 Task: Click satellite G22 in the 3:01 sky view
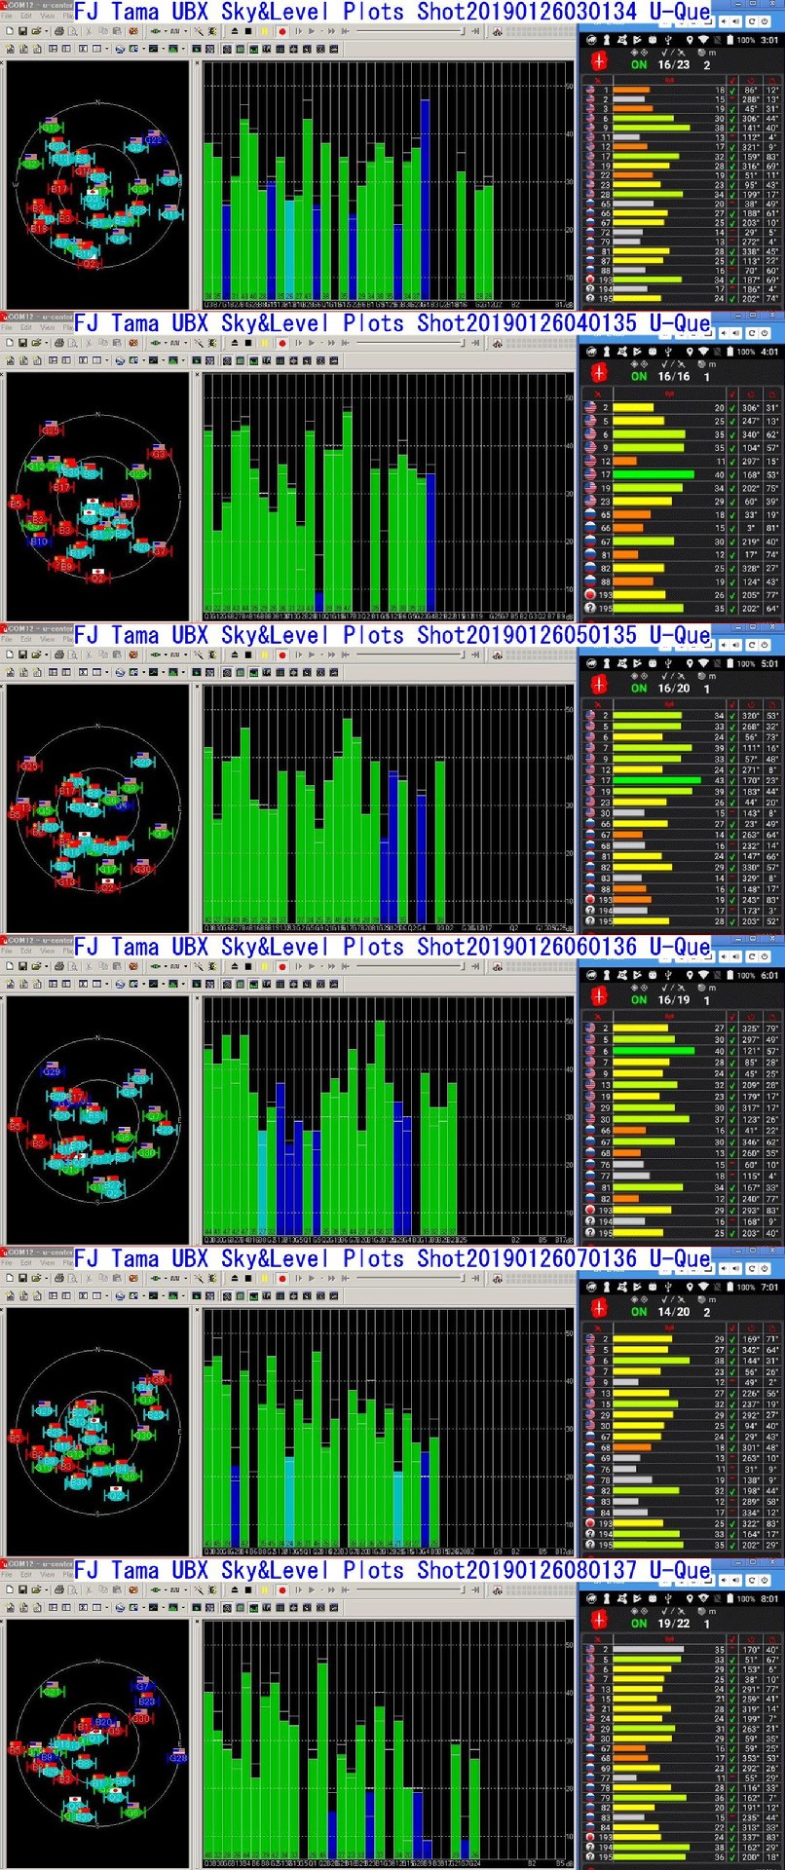pyautogui.click(x=154, y=139)
